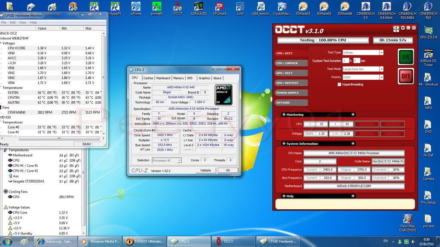Open the OCCT title bar dropdown arrow
The image size is (440, 247).
[403, 28]
